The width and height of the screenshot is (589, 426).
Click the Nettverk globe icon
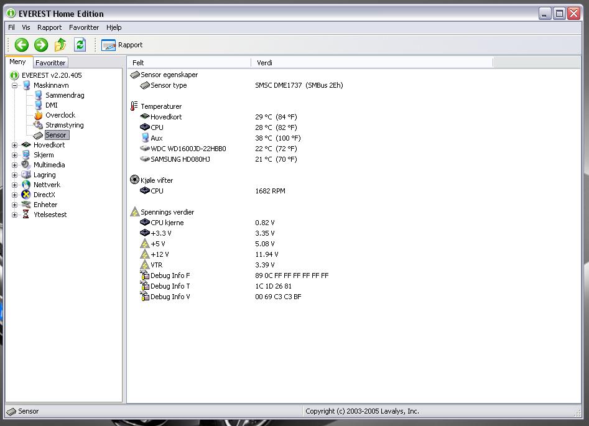tap(26, 185)
